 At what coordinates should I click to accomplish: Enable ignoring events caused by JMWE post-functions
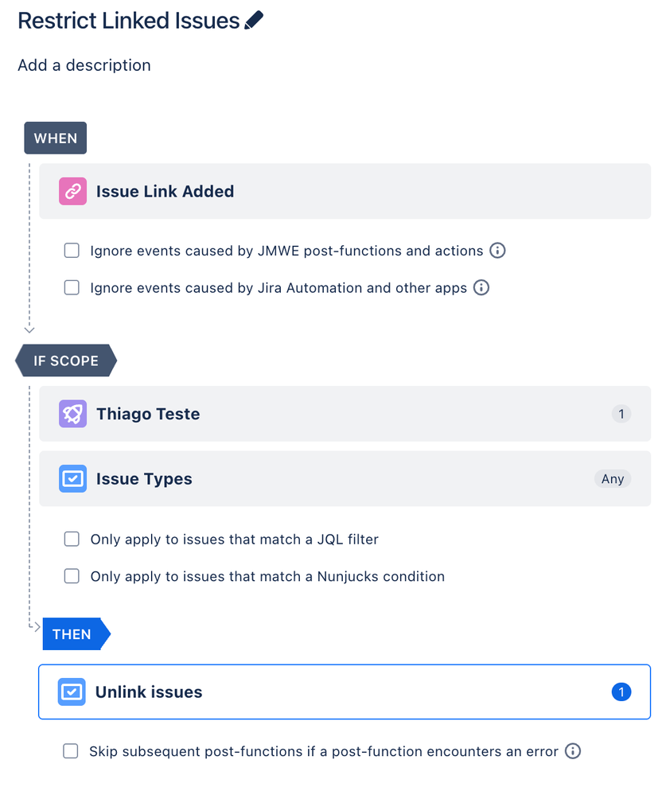72,250
